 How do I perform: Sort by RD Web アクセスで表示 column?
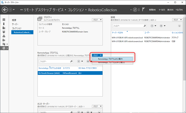pos(87,68)
